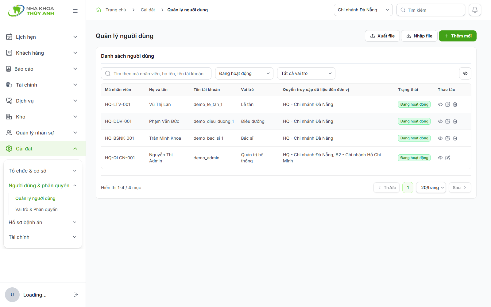Change the 20/trang page size
This screenshot has height=307, width=491.
pyautogui.click(x=431, y=188)
